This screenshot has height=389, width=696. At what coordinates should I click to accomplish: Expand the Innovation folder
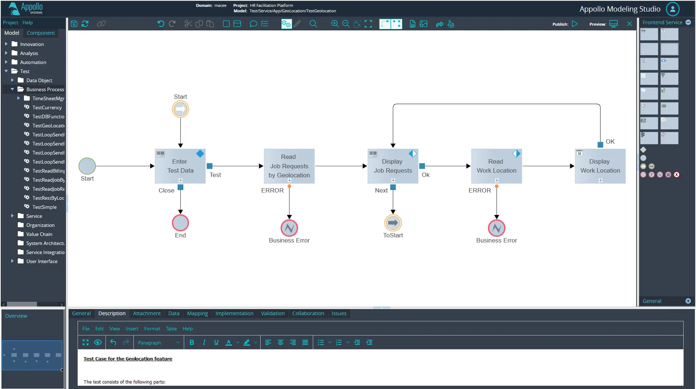(6, 44)
